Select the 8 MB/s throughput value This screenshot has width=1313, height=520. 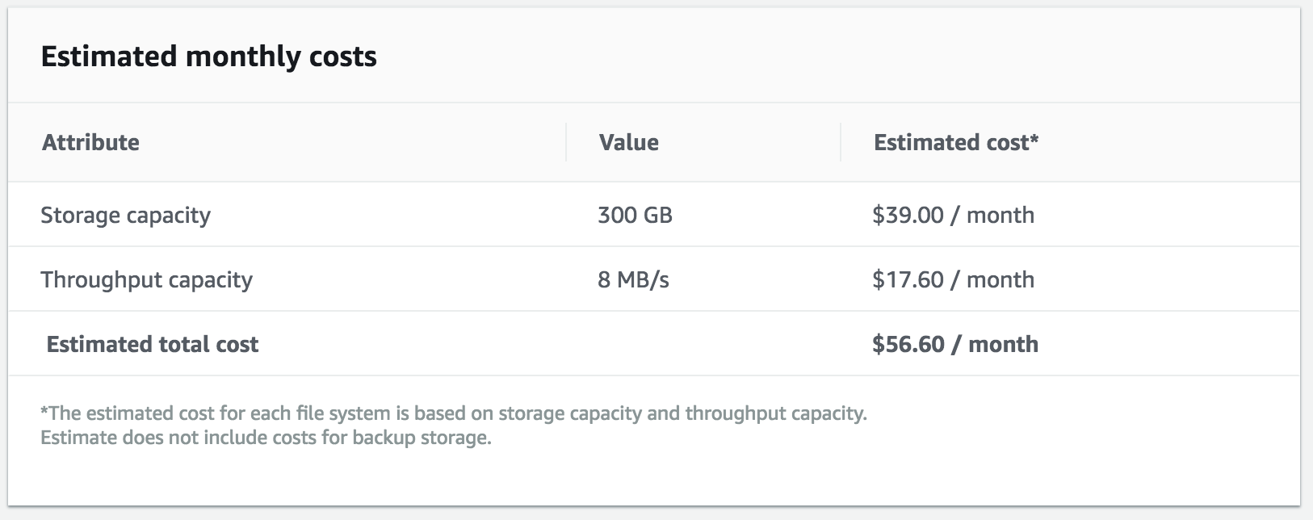coord(633,279)
